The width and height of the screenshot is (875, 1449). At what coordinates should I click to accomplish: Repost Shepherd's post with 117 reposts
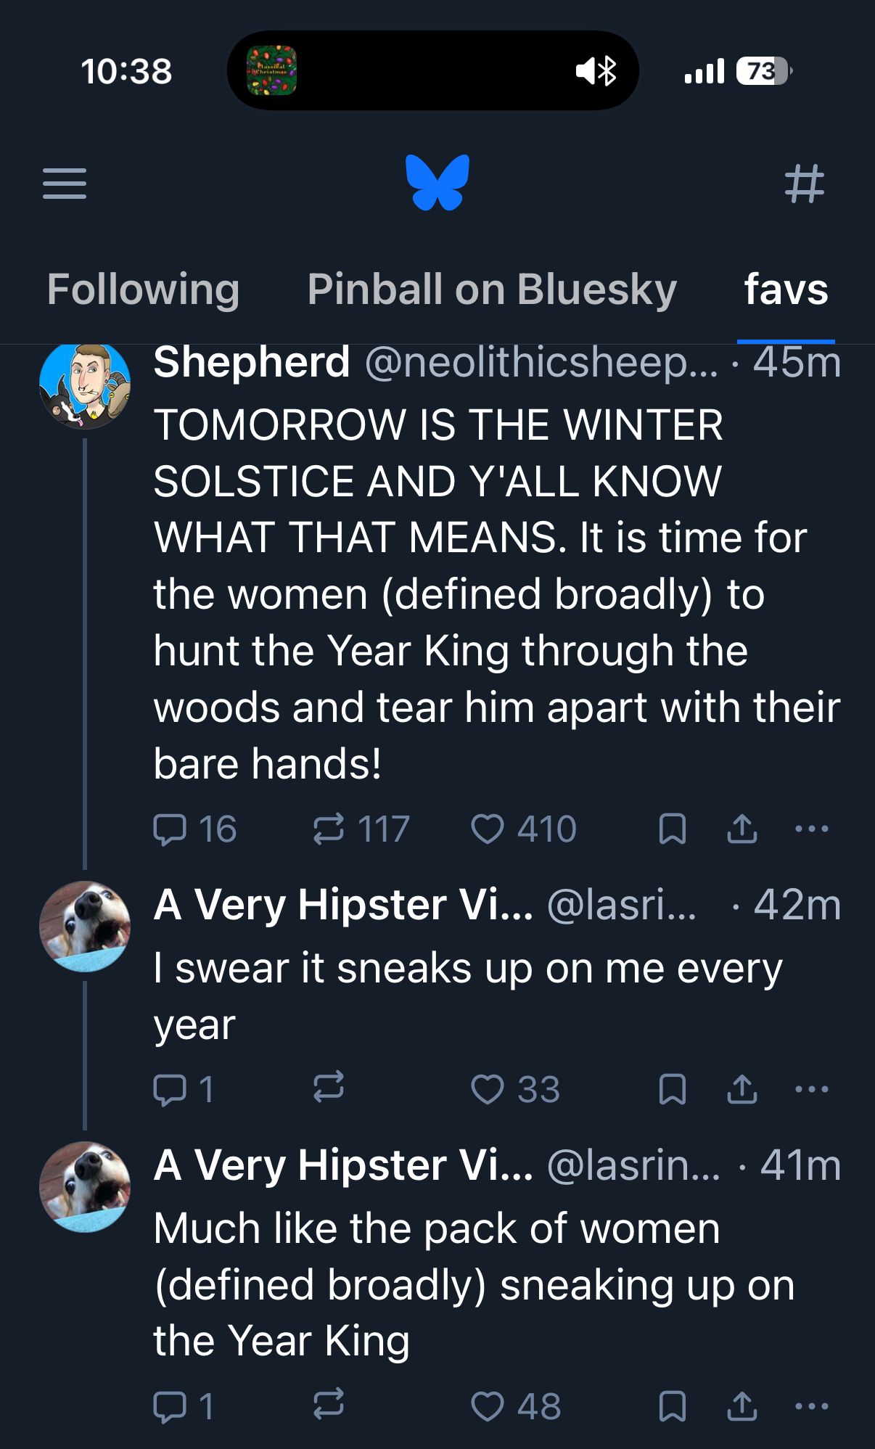(x=329, y=829)
